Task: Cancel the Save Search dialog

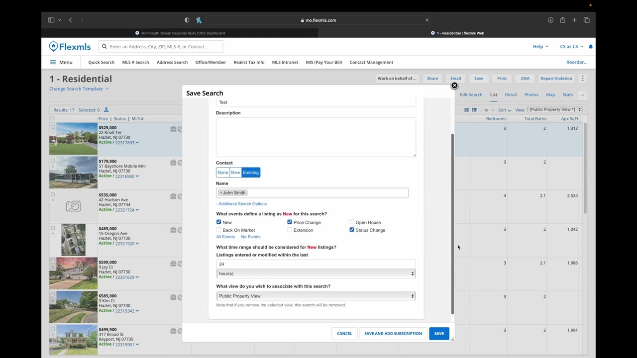Action: pyautogui.click(x=344, y=334)
